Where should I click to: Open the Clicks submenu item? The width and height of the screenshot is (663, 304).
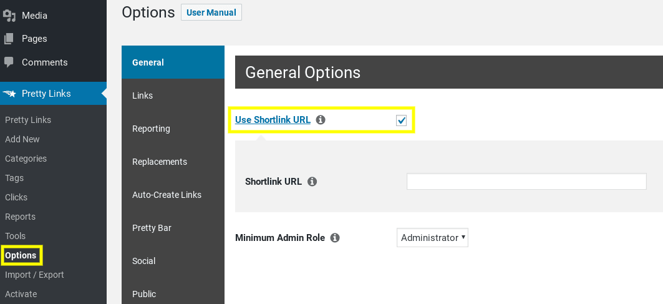tap(16, 197)
